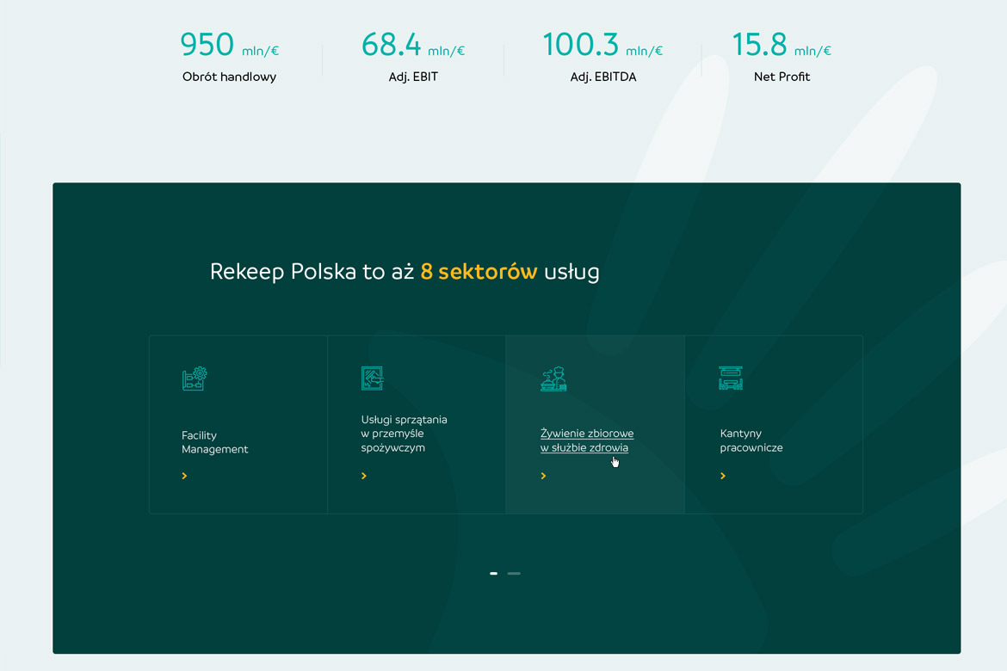Open the Kantyny pracownicze link
Viewport: 1007px width, 671px height.
(x=751, y=440)
